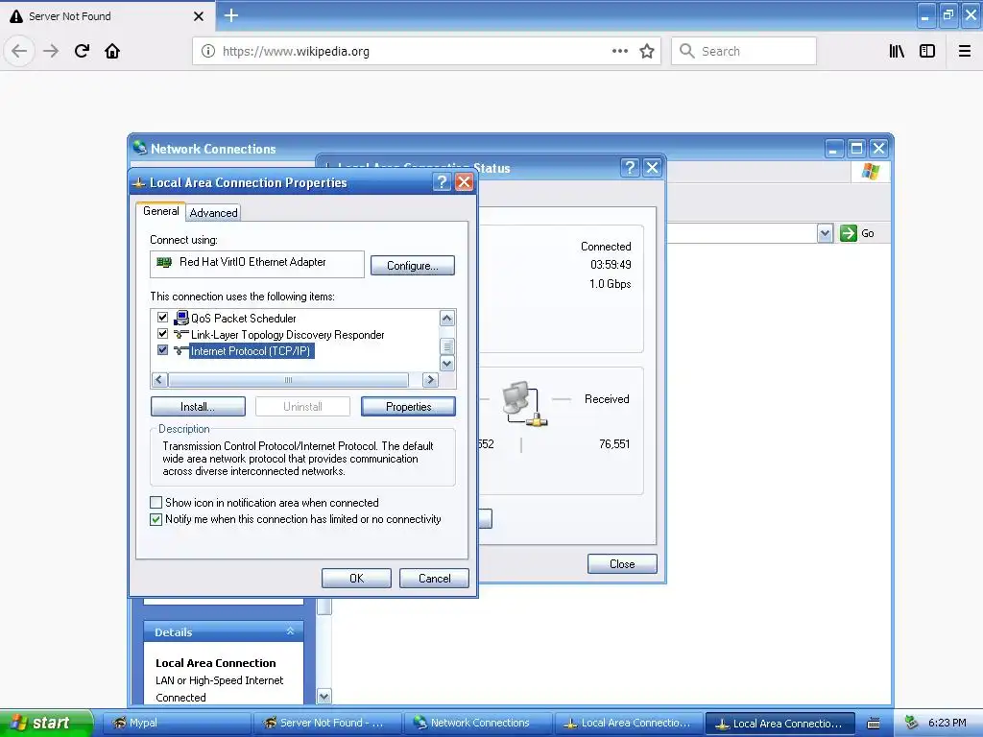
Task: Click the network computers activity icon in Status dialog
Action: [x=525, y=404]
